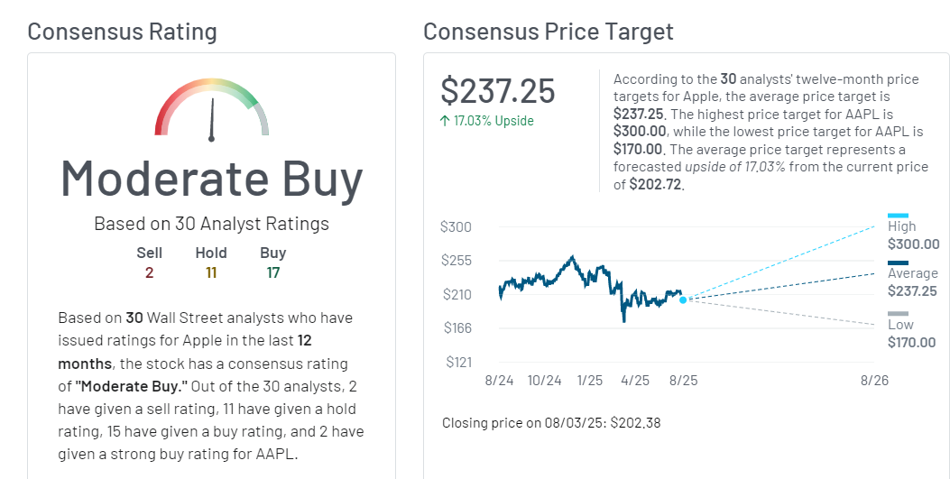Image resolution: width=950 pixels, height=479 pixels.
Task: Click the green upside arrow icon
Action: click(x=446, y=121)
